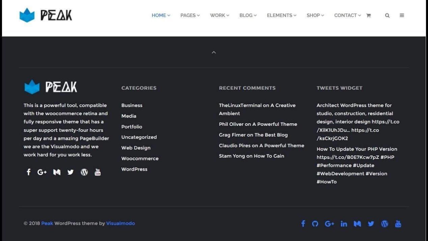Expand the CONTACT dropdown menu
Image resolution: width=428 pixels, height=241 pixels.
[347, 16]
